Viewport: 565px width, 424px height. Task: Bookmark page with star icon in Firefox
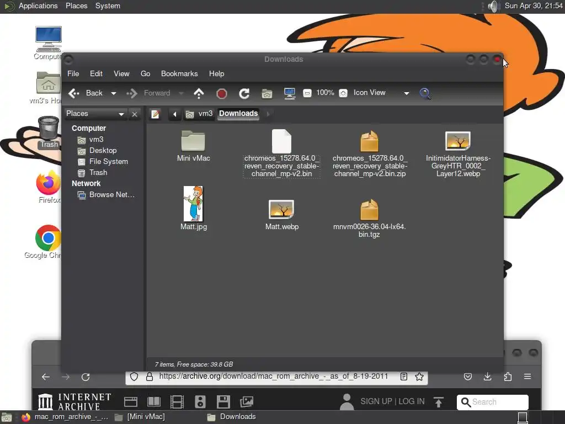click(x=419, y=377)
